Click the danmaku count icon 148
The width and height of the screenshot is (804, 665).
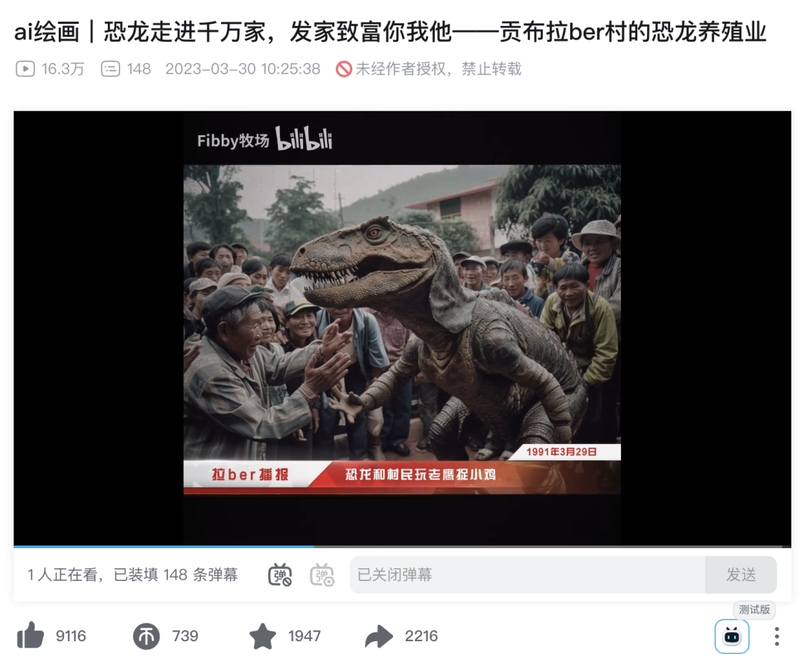(110, 68)
